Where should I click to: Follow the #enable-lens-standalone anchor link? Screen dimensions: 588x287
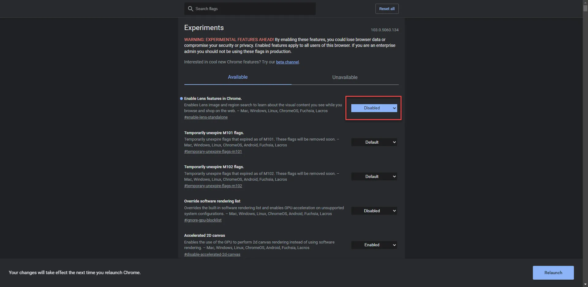[206, 117]
